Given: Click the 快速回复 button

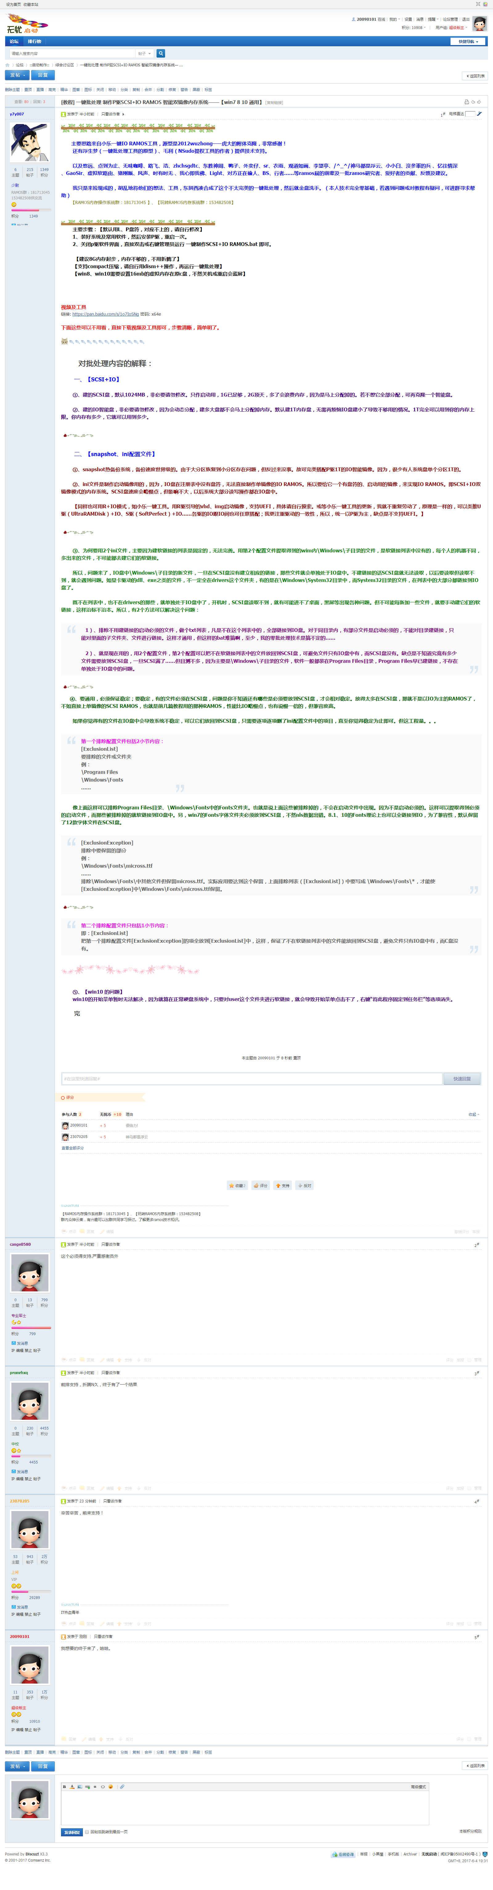Looking at the screenshot, I should (462, 1078).
